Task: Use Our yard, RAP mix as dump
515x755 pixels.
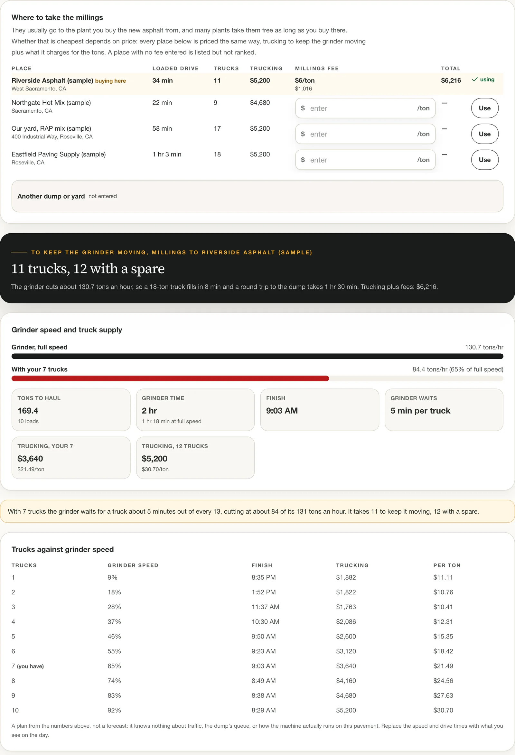Action: click(484, 134)
